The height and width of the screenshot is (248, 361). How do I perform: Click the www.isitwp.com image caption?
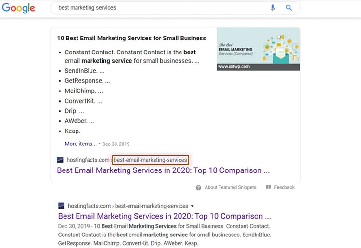234,67
